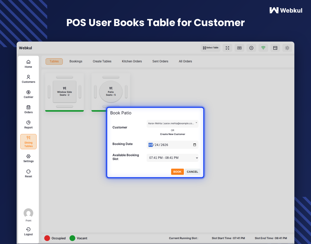Open the All Orders tab
This screenshot has height=244, width=311.
pyautogui.click(x=185, y=61)
